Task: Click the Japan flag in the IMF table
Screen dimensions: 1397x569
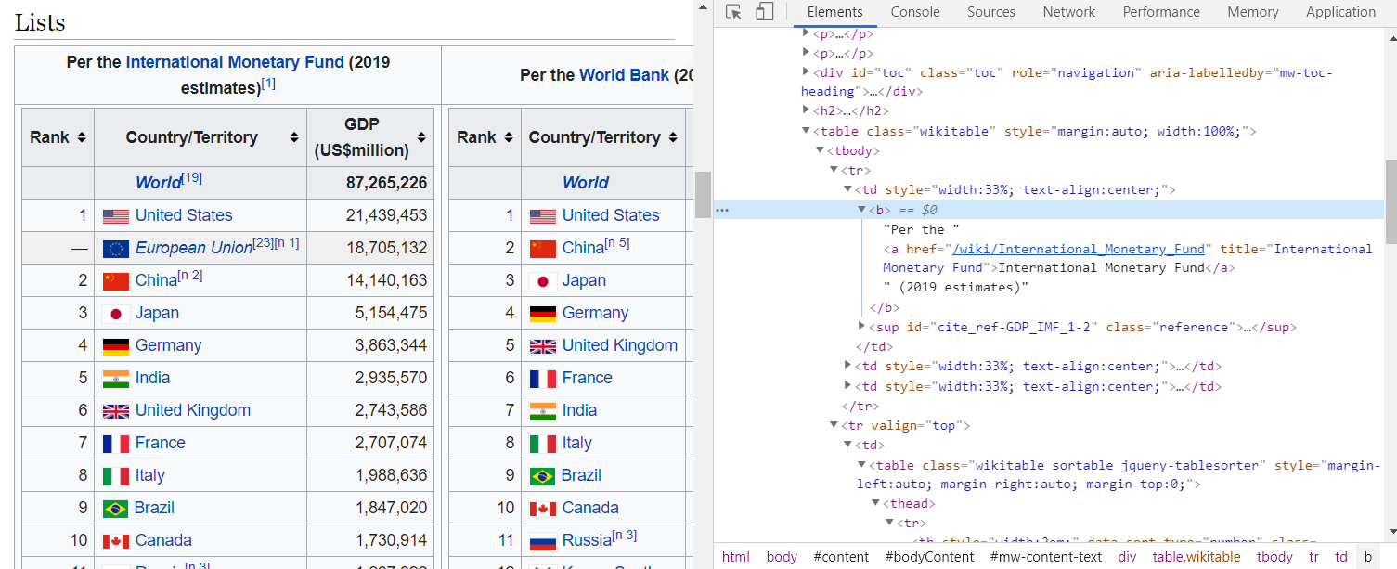Action: (x=116, y=314)
